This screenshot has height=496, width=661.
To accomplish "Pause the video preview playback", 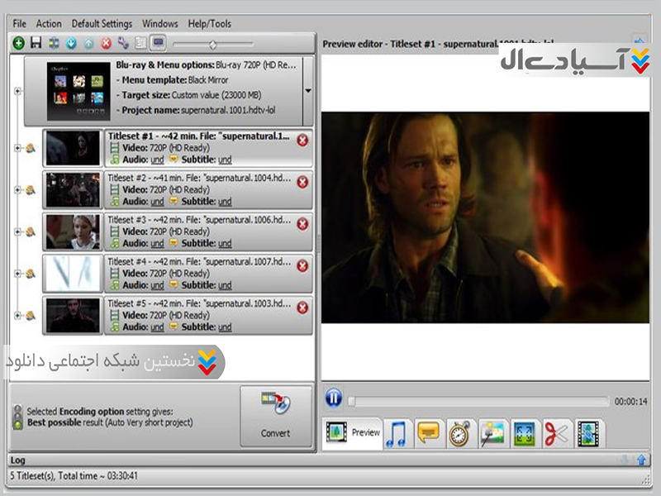I will (333, 398).
